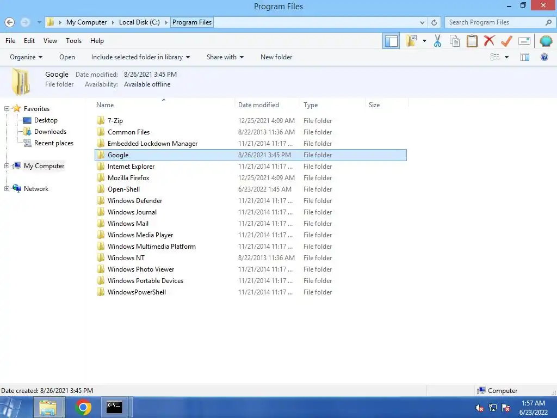Click the Forward navigation arrow
This screenshot has width=557, height=418.
[x=25, y=22]
